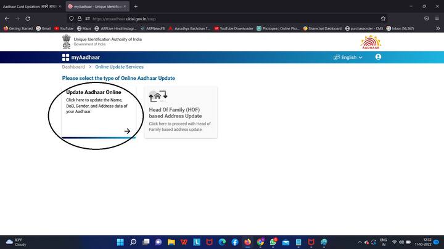The width and height of the screenshot is (444, 249).
Task: Open the Getting Started bookmark
Action: (x=18, y=28)
